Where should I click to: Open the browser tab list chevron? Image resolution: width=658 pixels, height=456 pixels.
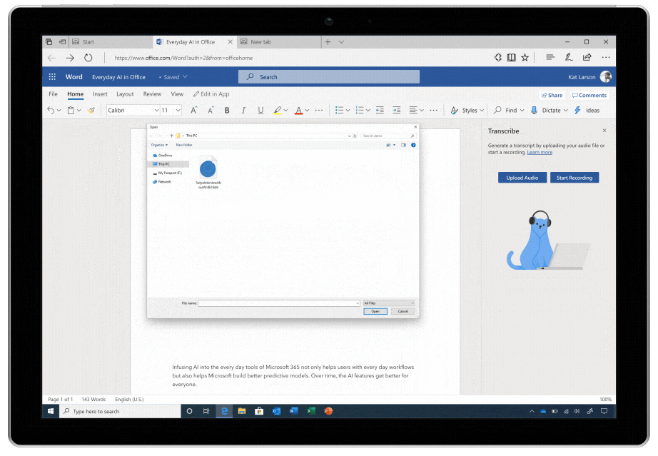[341, 42]
